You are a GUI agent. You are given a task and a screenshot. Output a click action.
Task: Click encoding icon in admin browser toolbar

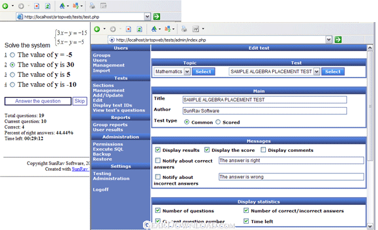point(168,29)
